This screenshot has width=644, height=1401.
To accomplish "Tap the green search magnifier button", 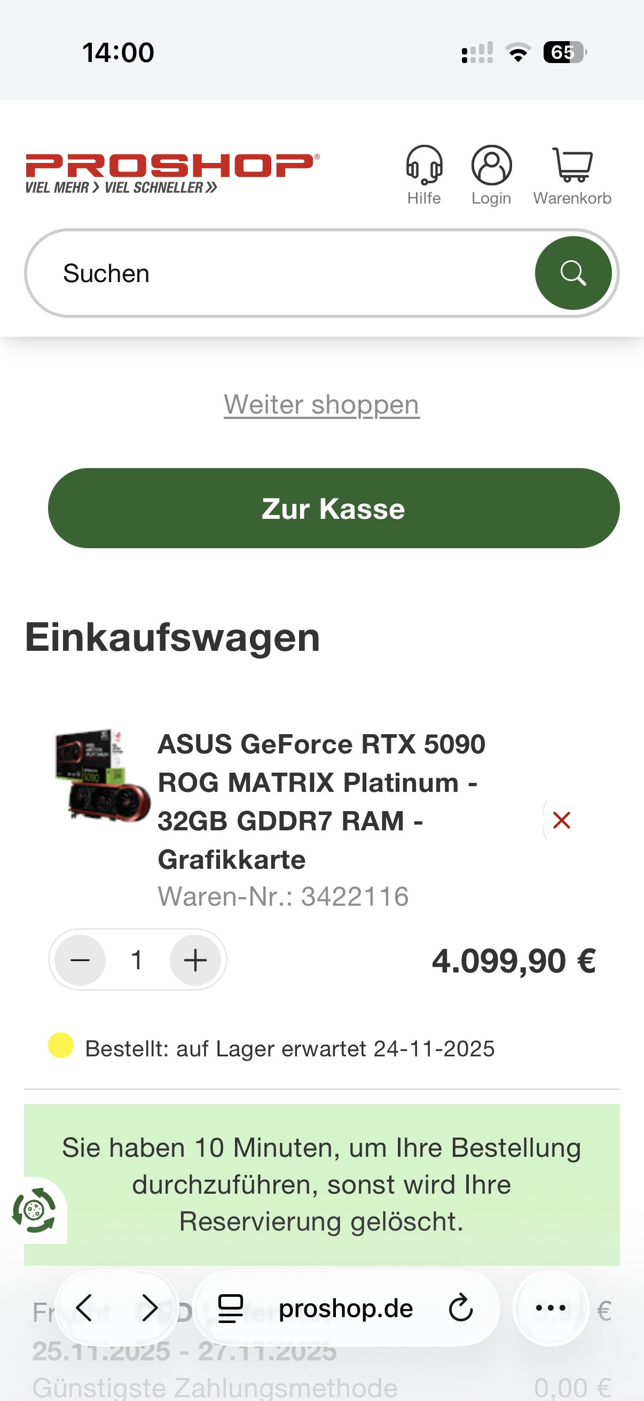I will 573,273.
